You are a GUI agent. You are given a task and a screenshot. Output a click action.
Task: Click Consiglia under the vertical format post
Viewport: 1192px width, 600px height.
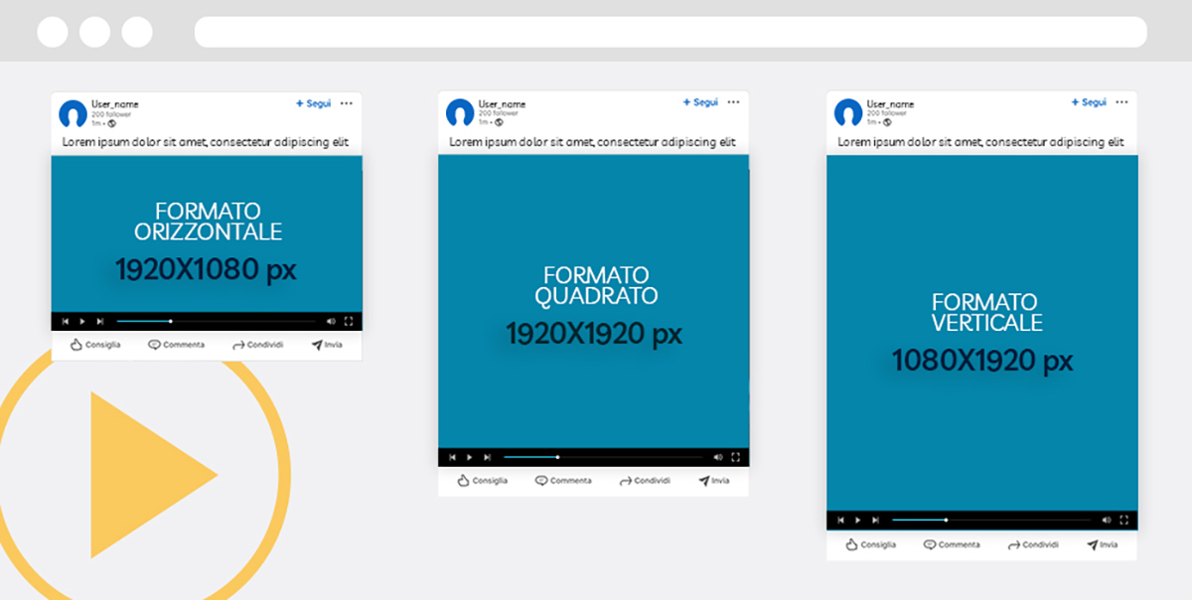pyautogui.click(x=871, y=544)
